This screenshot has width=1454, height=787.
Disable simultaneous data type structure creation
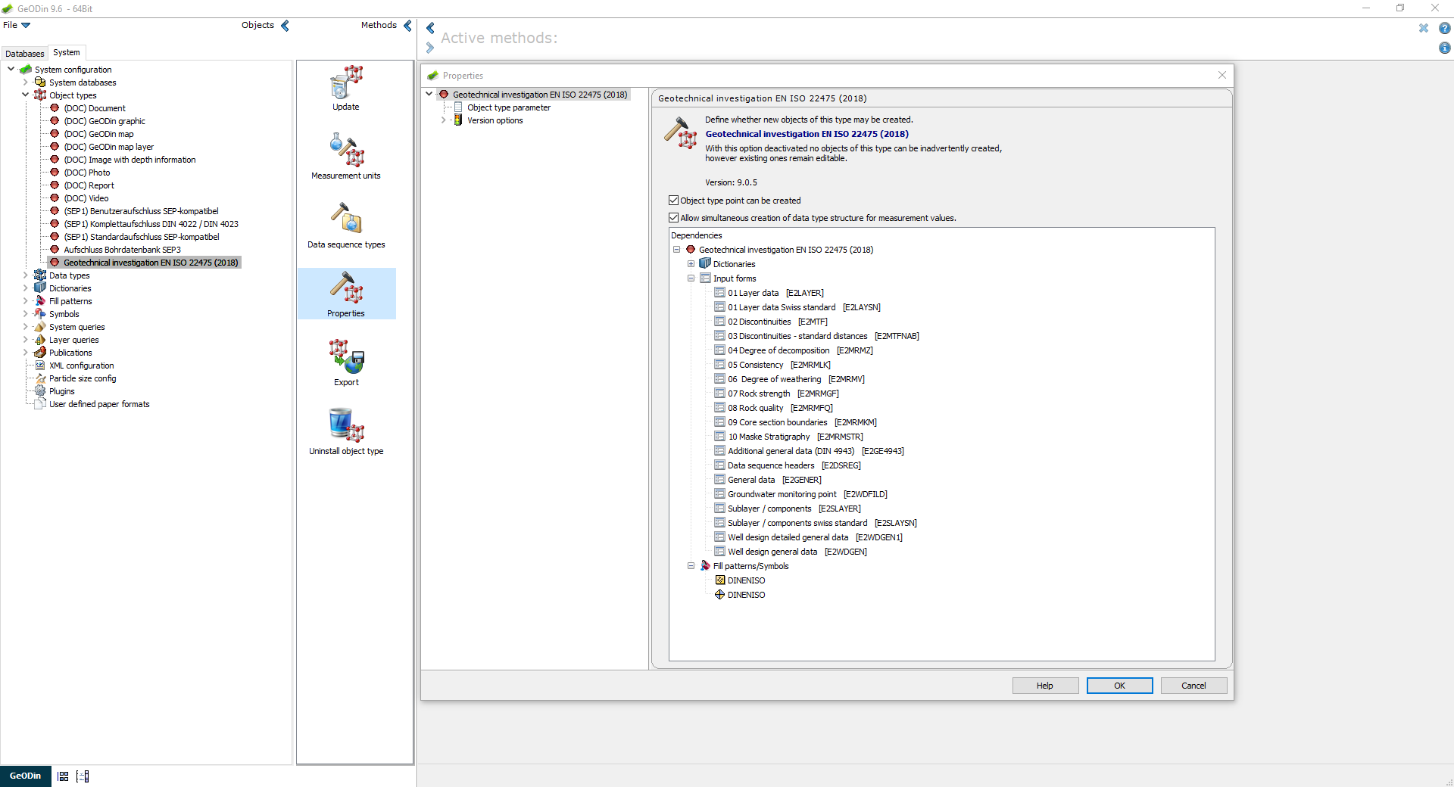point(674,217)
